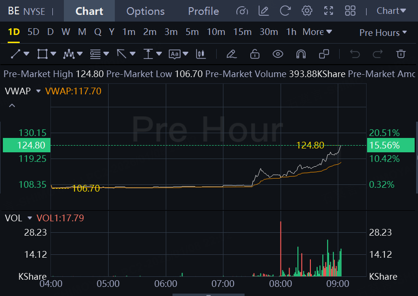The image size is (418, 296).
Task: Click the VWAP:117.70 value
Action: [74, 91]
